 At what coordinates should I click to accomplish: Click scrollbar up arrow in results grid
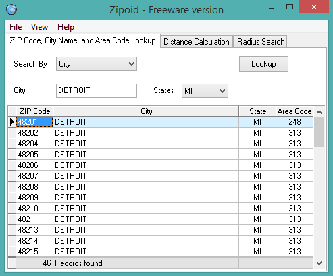click(x=319, y=112)
